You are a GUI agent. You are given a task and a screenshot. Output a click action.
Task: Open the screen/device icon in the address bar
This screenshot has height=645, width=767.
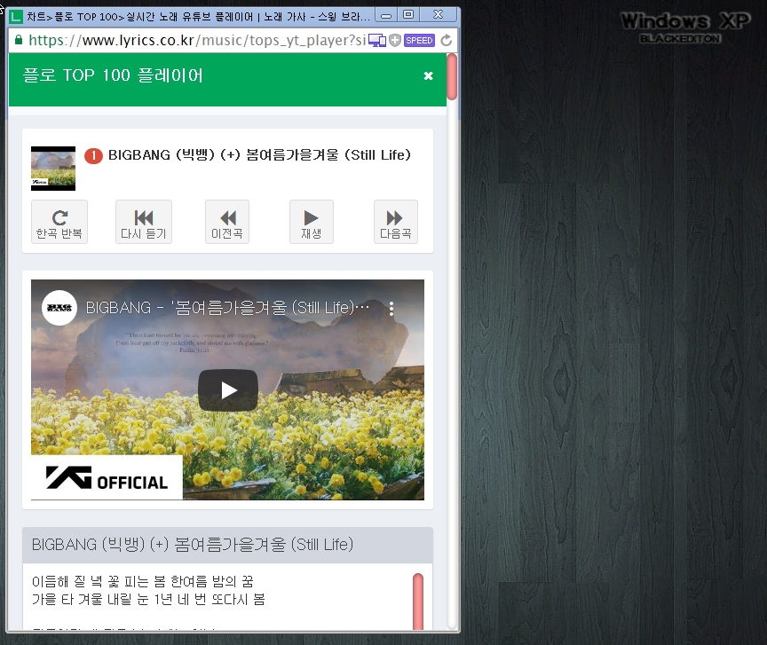377,41
